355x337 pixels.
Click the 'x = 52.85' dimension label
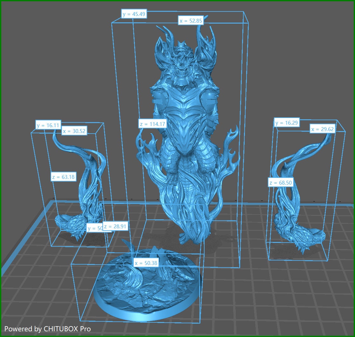tap(191, 21)
